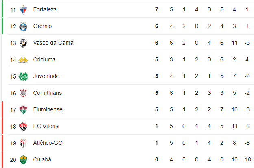Select the Fluminense team name

[48, 109]
